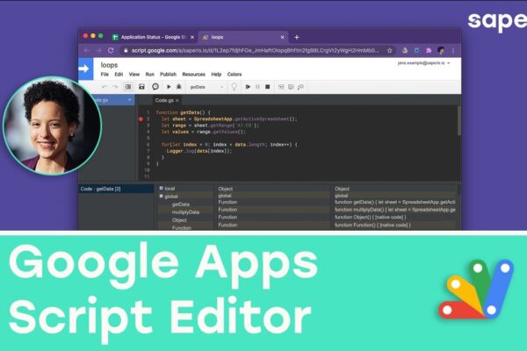Click the Google Drive extension icon
This screenshot has width=527, height=351.
pyautogui.click(x=405, y=50)
